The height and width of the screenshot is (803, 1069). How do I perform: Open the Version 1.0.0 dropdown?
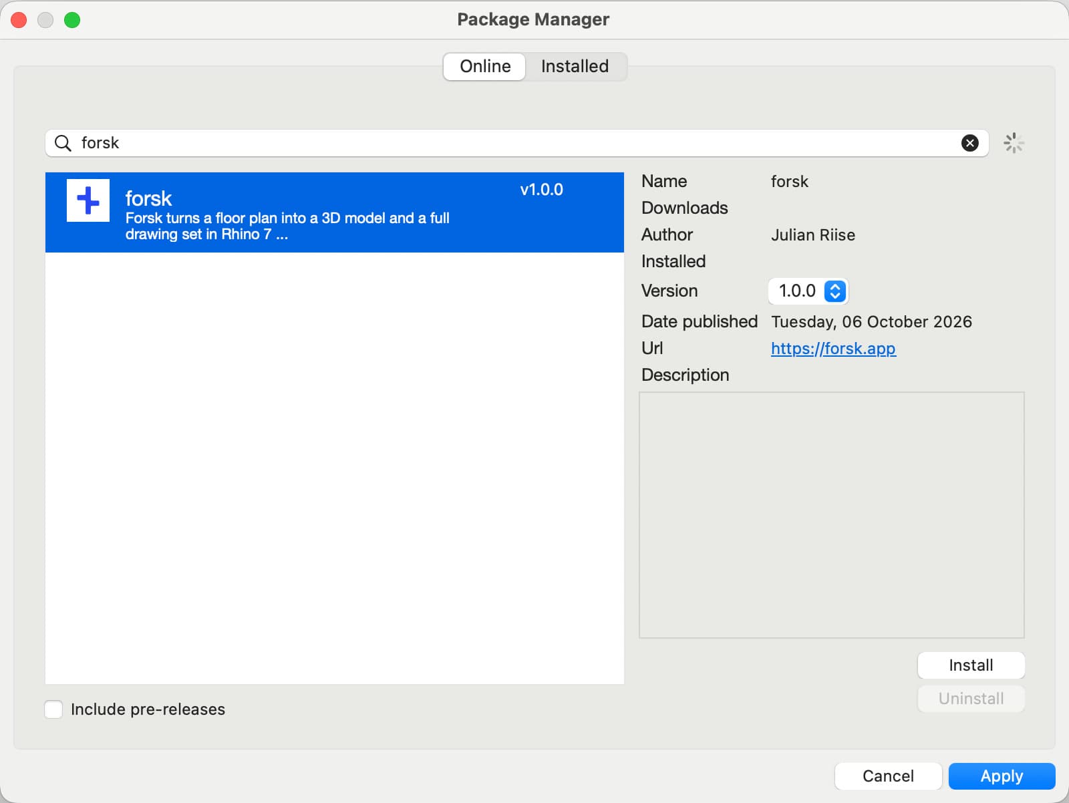(808, 291)
